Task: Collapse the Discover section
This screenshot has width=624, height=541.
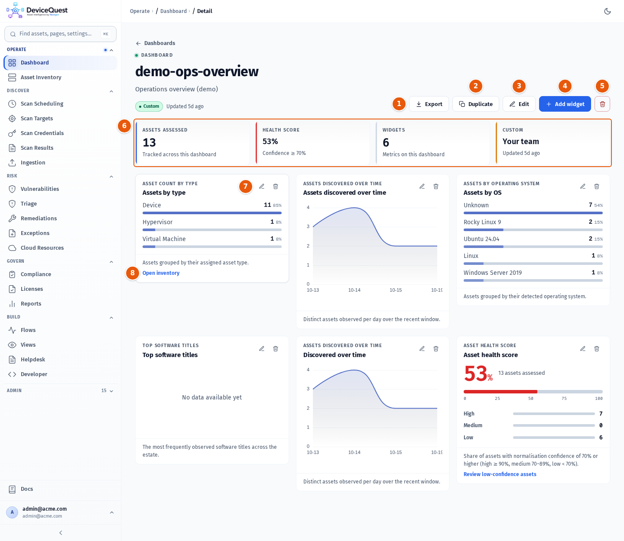Action: pyautogui.click(x=111, y=91)
